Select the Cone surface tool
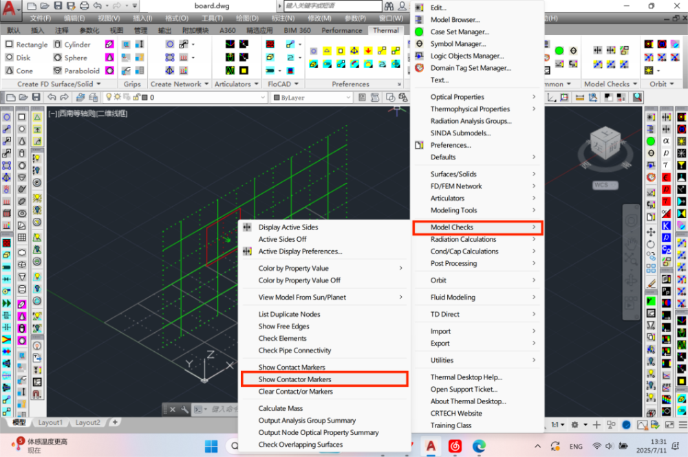 click(19, 71)
